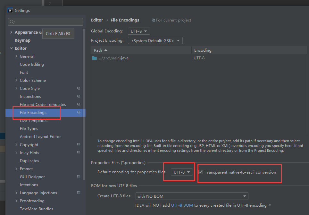Click the ...\src\main\java path cell
This screenshot has height=215, width=309.
pos(114,58)
